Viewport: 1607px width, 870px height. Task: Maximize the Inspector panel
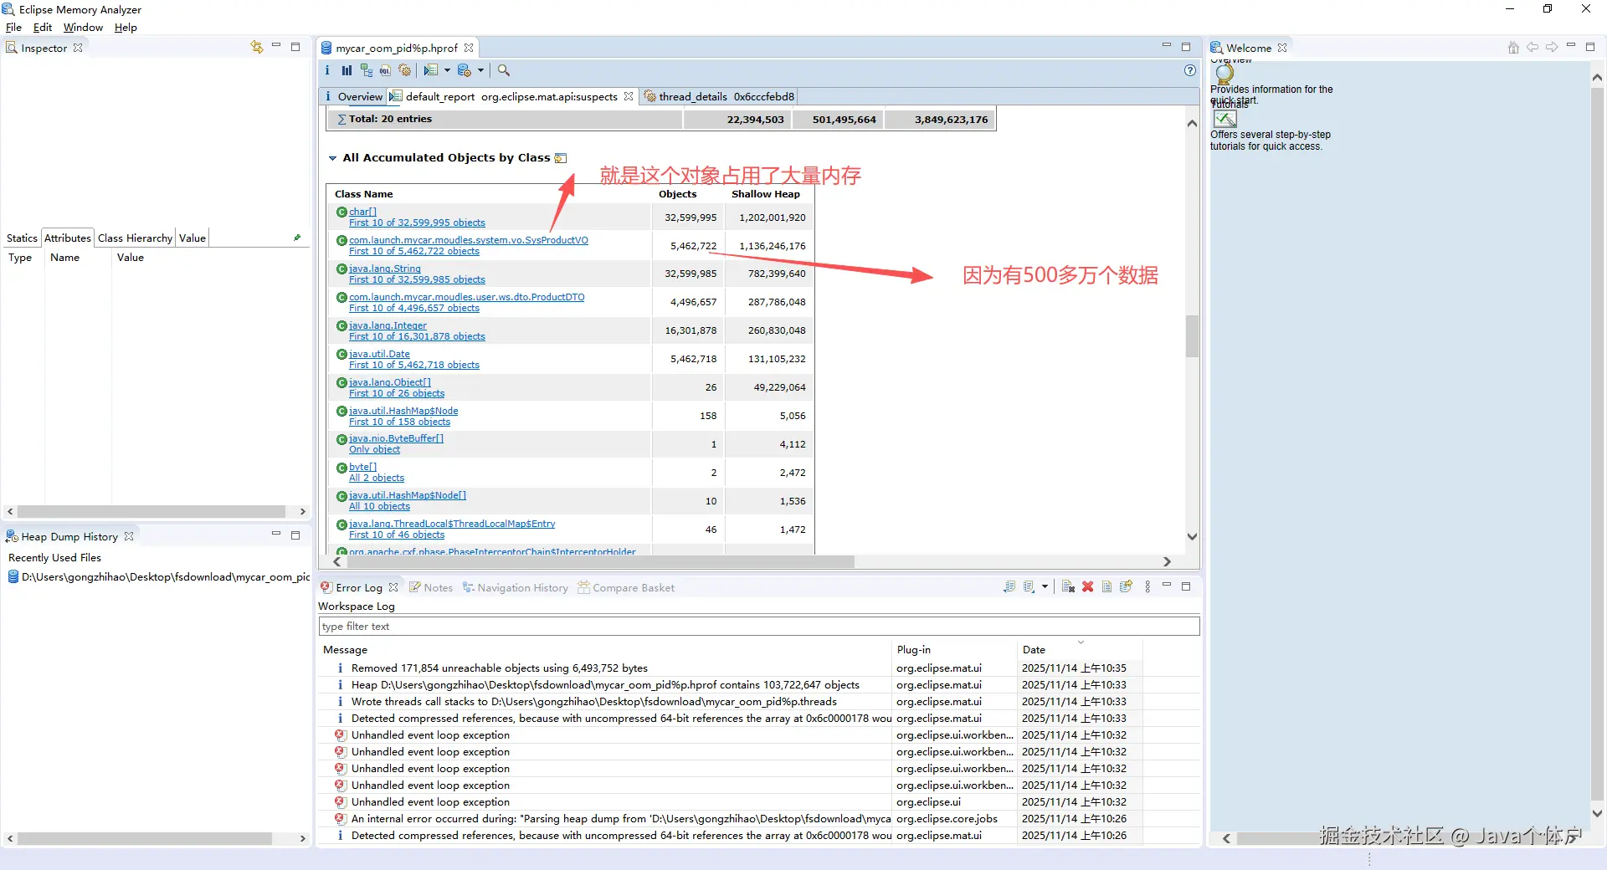295,47
